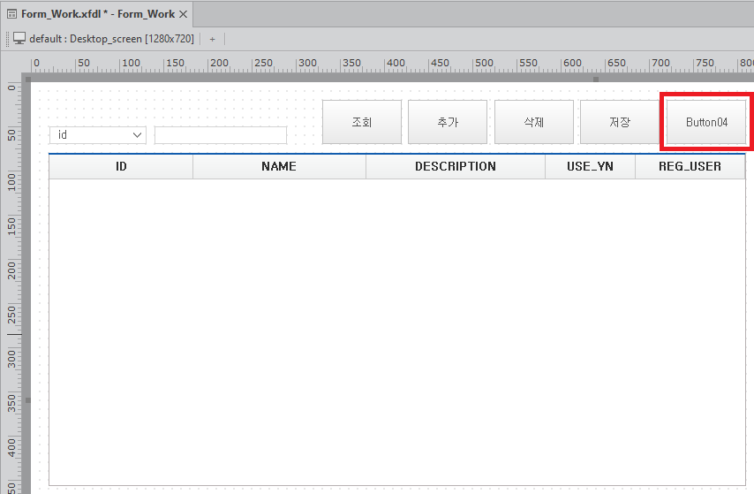Select the REG_USER grid column header
Viewport: 754px width, 494px height.
coord(690,166)
